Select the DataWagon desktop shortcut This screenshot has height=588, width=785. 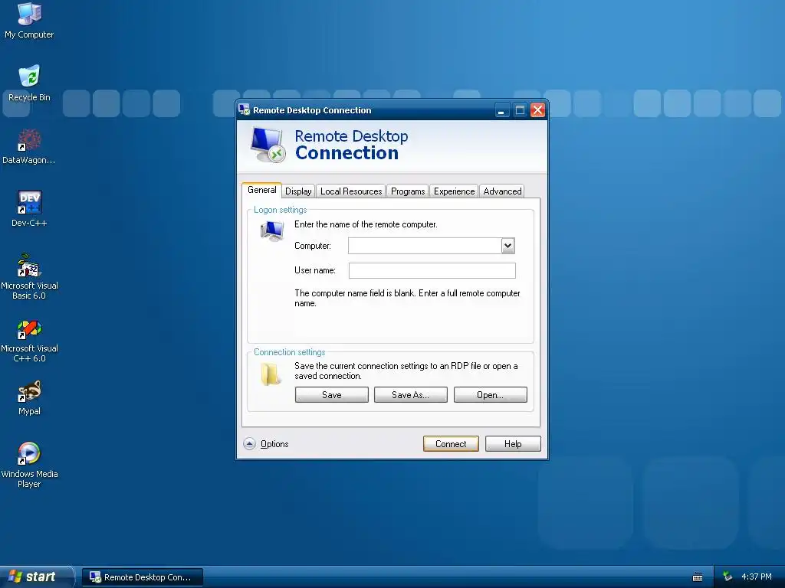click(29, 146)
